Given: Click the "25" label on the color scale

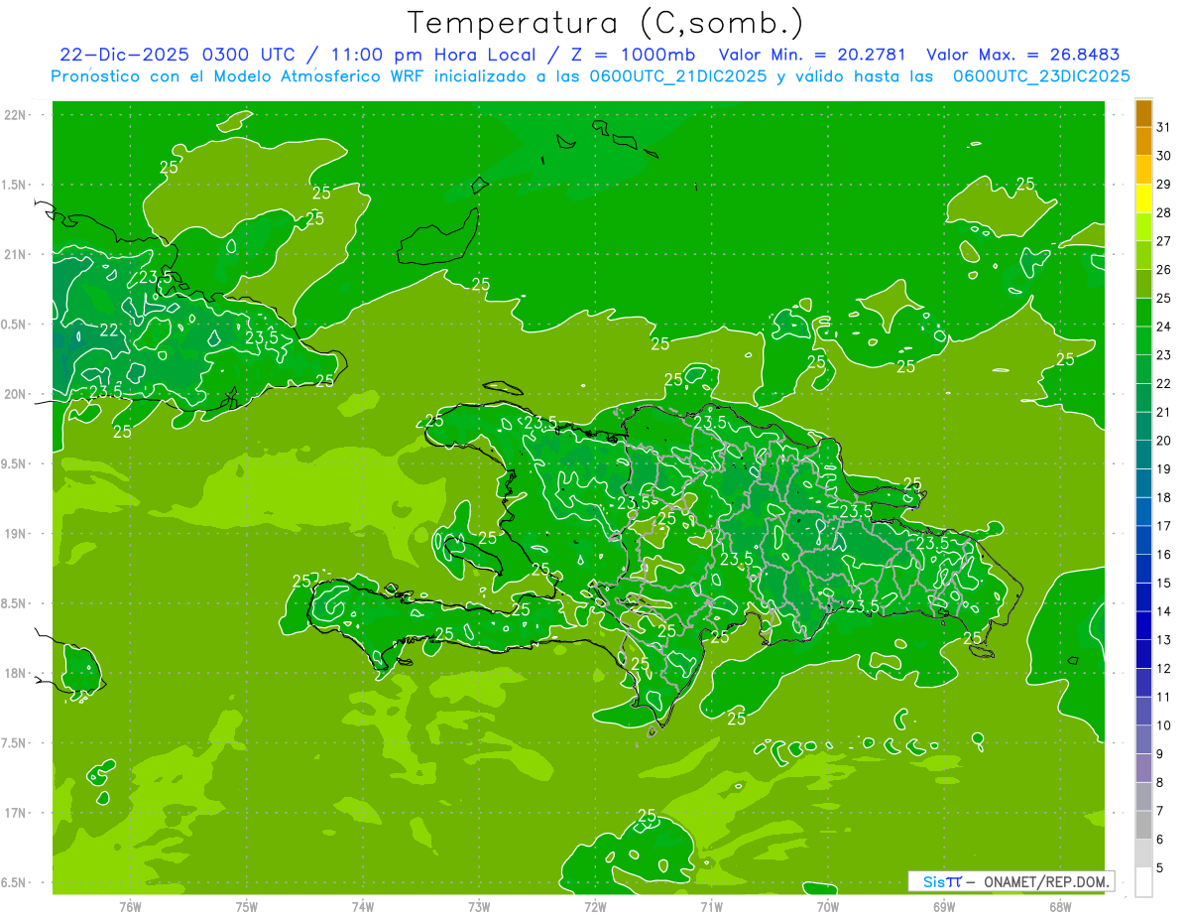Looking at the screenshot, I should click(x=1164, y=298).
